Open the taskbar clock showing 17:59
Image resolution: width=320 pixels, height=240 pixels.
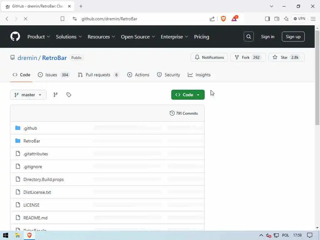click(297, 235)
